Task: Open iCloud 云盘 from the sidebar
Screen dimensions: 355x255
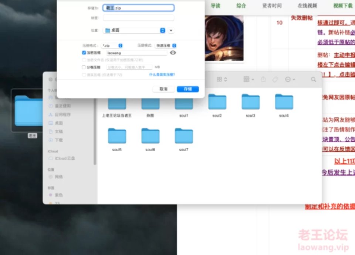Action: click(x=62, y=158)
